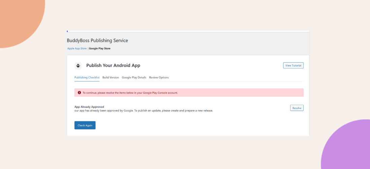Open the Google Play Details tab
This screenshot has width=370, height=169.
[134, 77]
